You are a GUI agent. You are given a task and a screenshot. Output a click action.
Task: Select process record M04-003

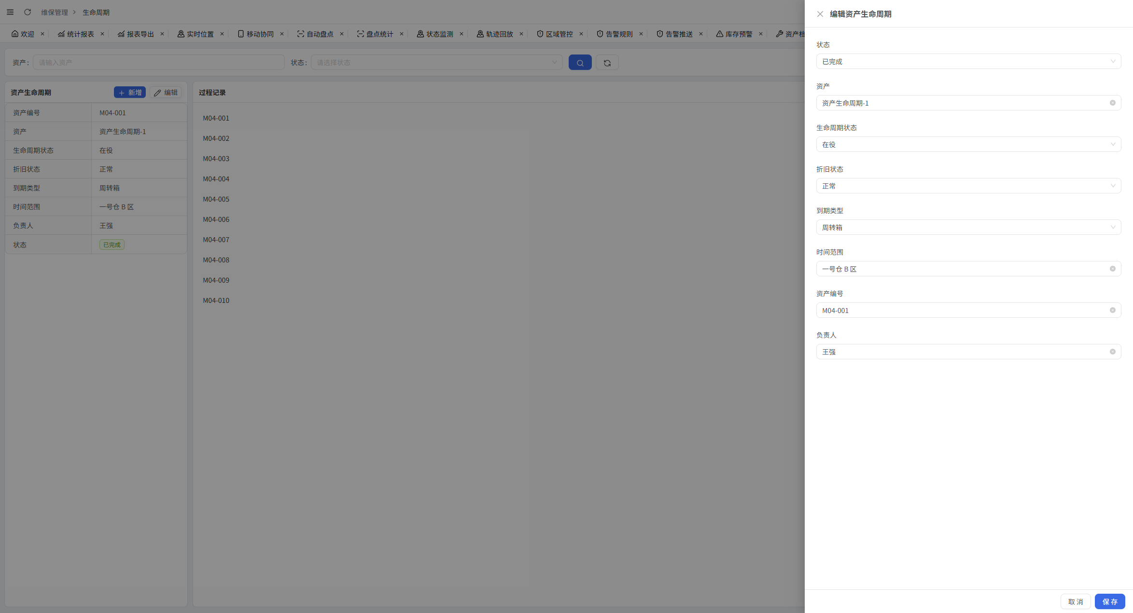click(x=216, y=159)
